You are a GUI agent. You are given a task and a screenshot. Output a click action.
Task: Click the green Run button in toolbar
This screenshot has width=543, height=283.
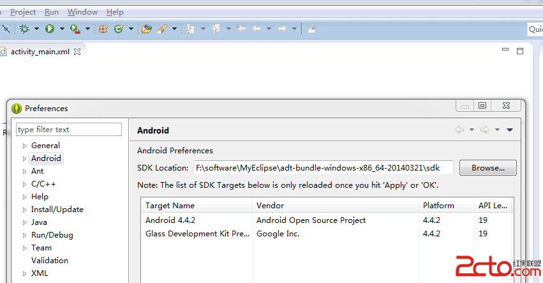coord(50,29)
